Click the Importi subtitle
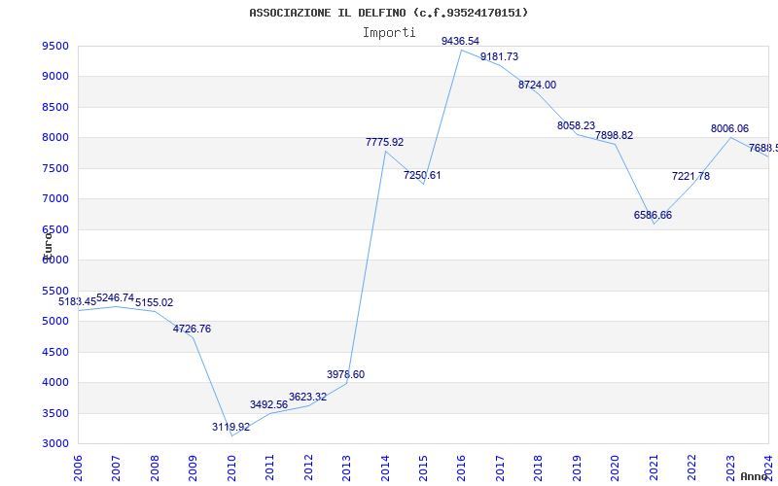The width and height of the screenshot is (778, 486). coord(389,33)
